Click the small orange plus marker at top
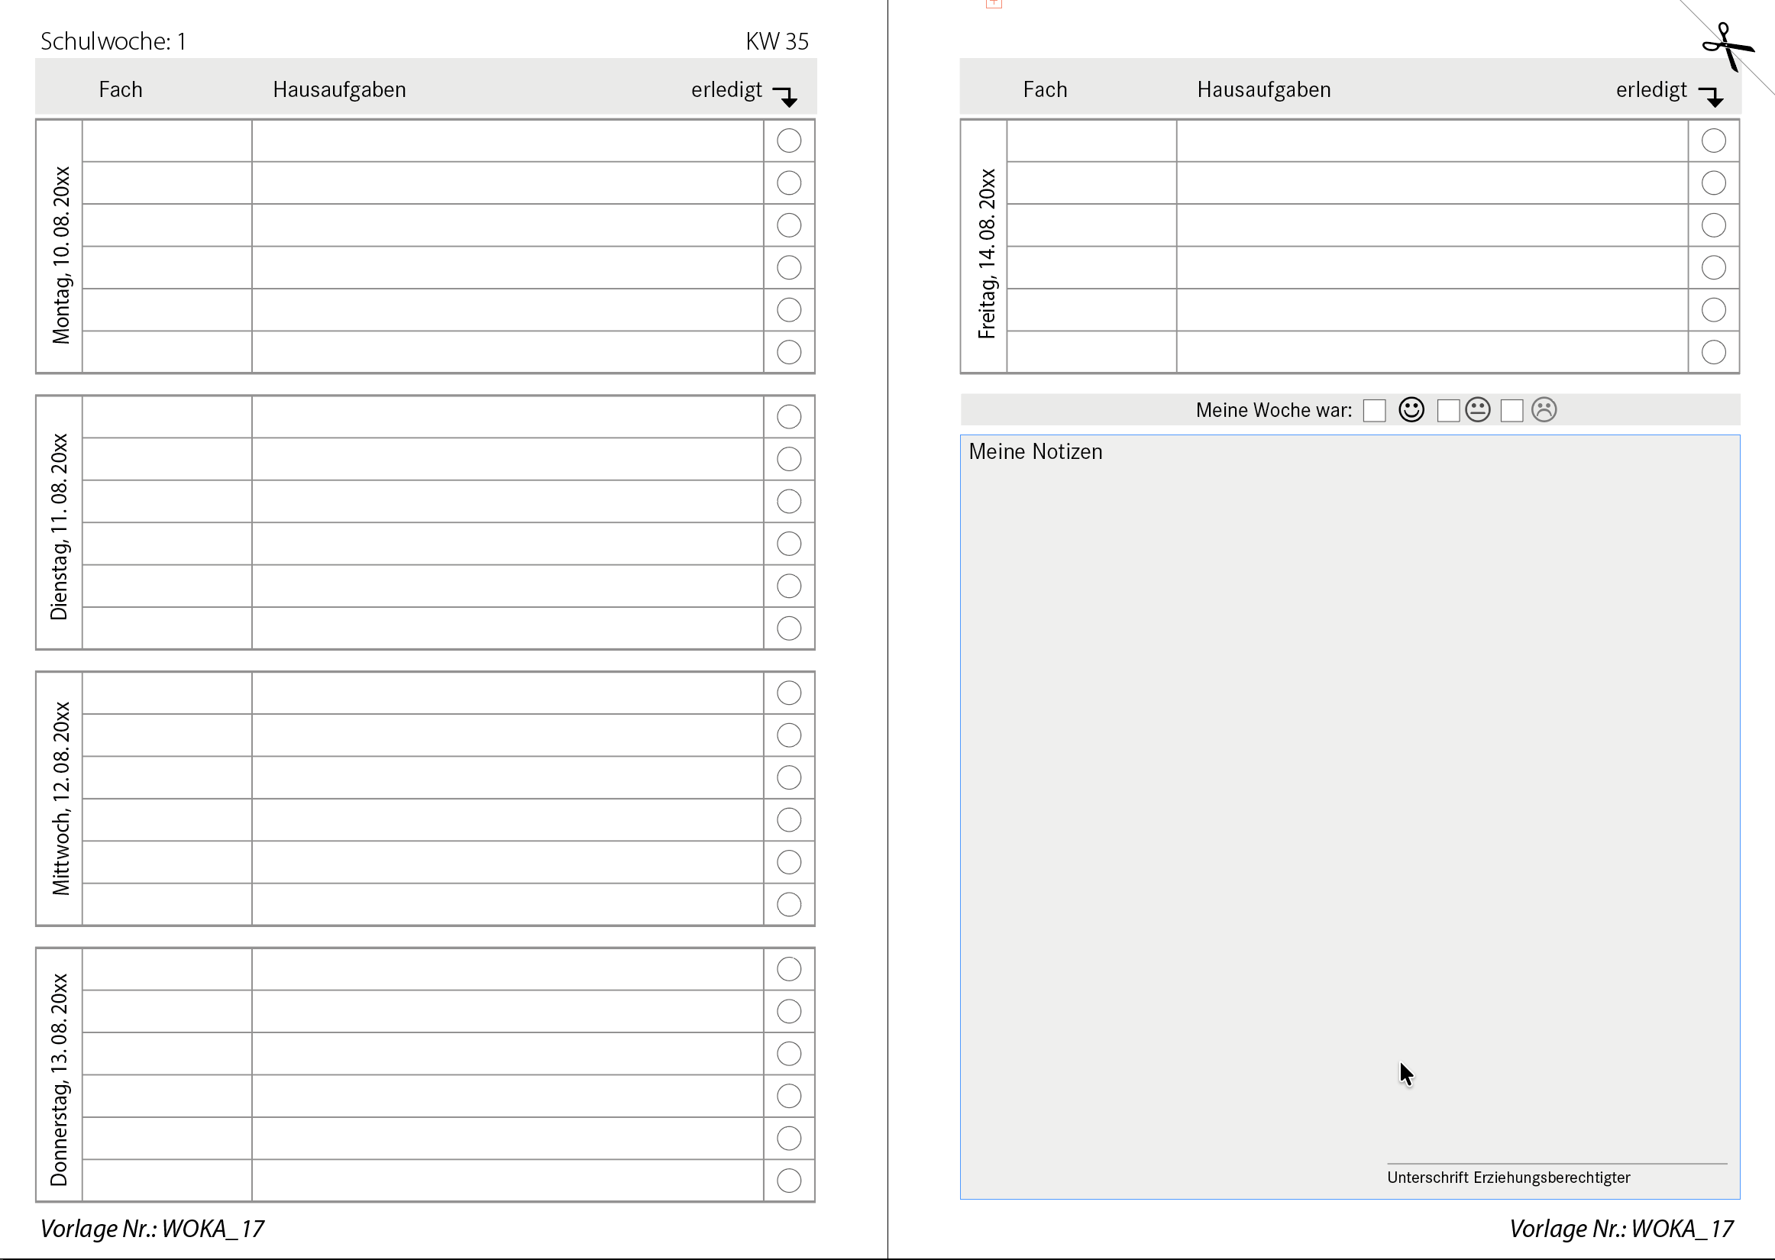The height and width of the screenshot is (1260, 1775). pos(994,4)
